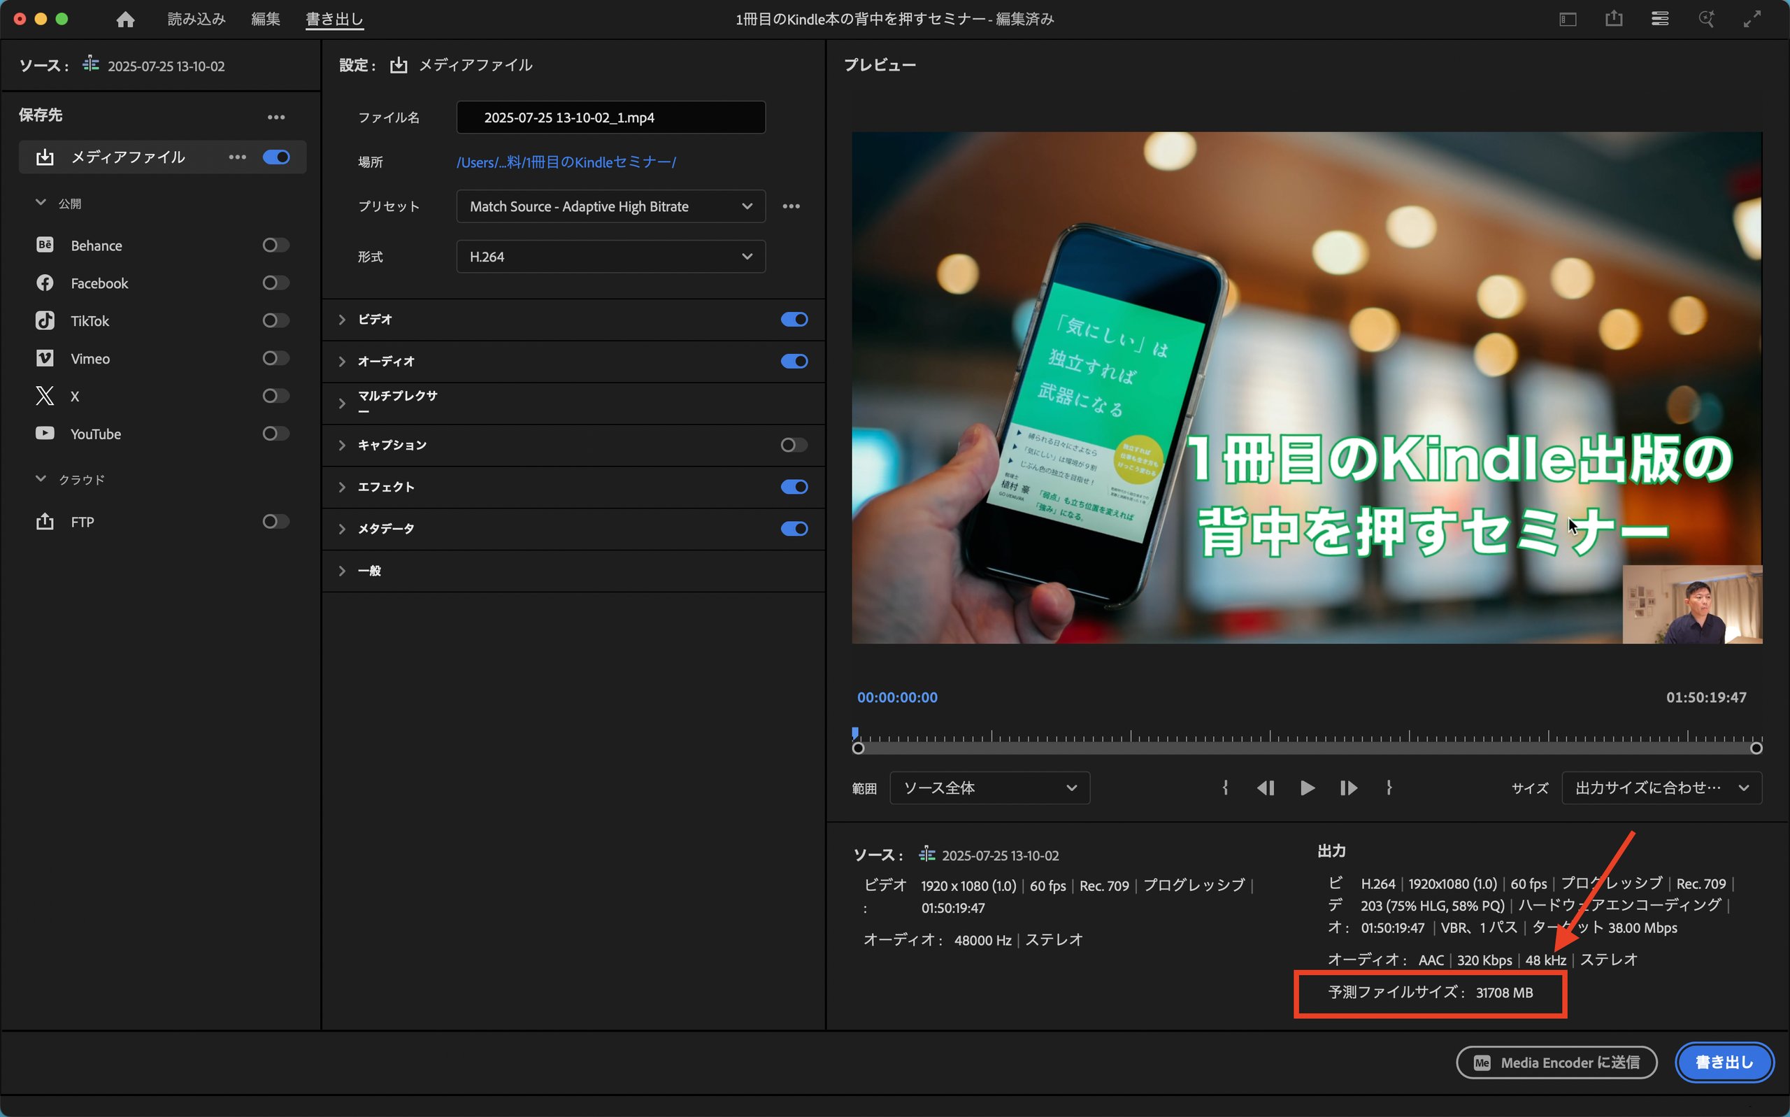Toggle media file destination off
1790x1117 pixels.
276,157
